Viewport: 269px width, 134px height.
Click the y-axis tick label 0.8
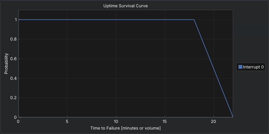tap(13, 39)
